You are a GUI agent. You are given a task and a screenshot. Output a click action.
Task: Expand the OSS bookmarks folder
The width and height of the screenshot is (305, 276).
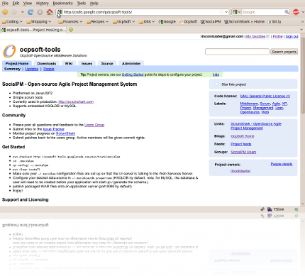click(147, 21)
